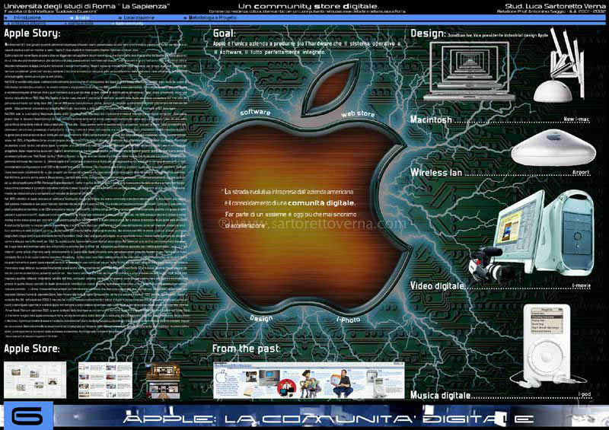Viewport: 609px width, 430px height.
Task: Click the Universita degli studi di Roma header
Action: pyautogui.click(x=86, y=6)
